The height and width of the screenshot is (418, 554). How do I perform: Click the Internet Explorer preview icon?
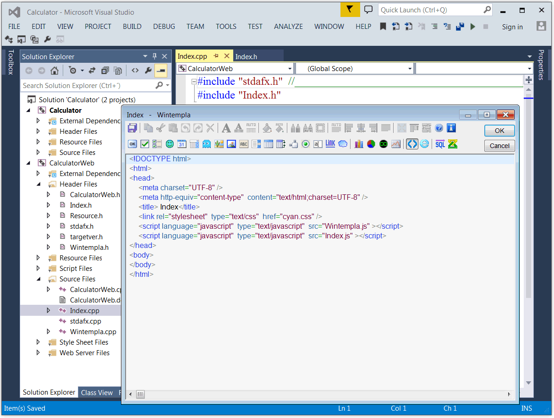coord(425,144)
